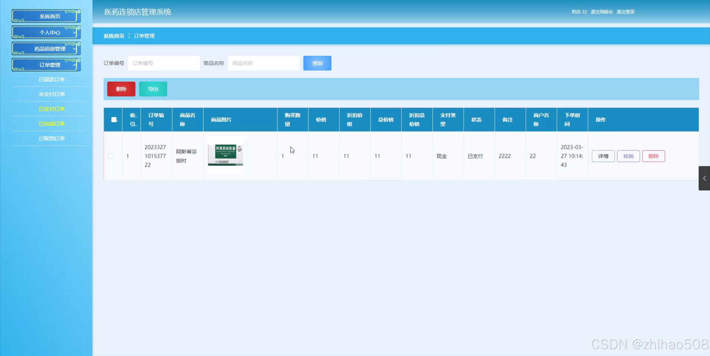
Task: Open order 详情 details button
Action: point(603,156)
